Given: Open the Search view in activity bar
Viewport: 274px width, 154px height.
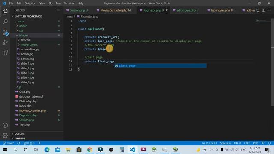Looking at the screenshot, I should pos(5,22).
